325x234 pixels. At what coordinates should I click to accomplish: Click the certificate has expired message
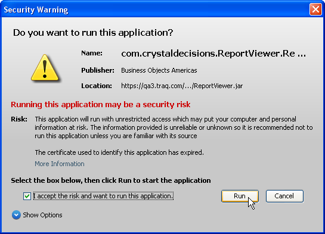[x=119, y=152]
